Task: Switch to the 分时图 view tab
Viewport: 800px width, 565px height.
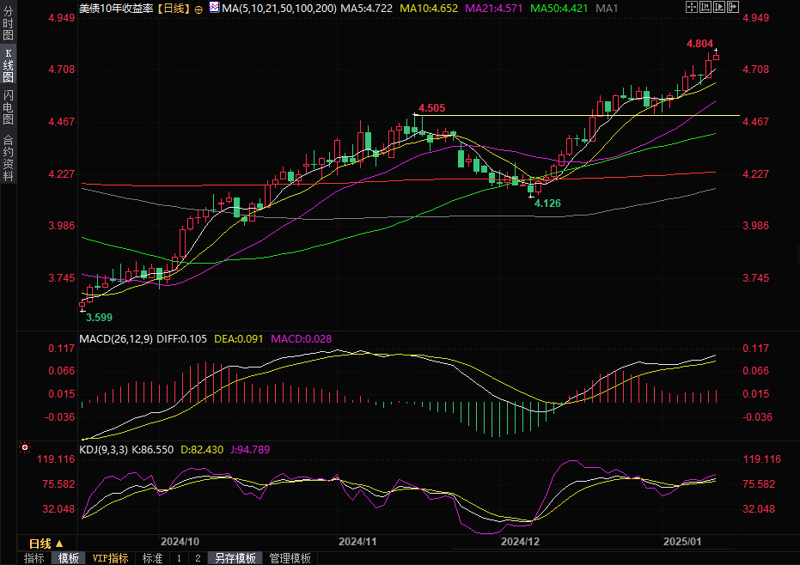Action: (9, 25)
